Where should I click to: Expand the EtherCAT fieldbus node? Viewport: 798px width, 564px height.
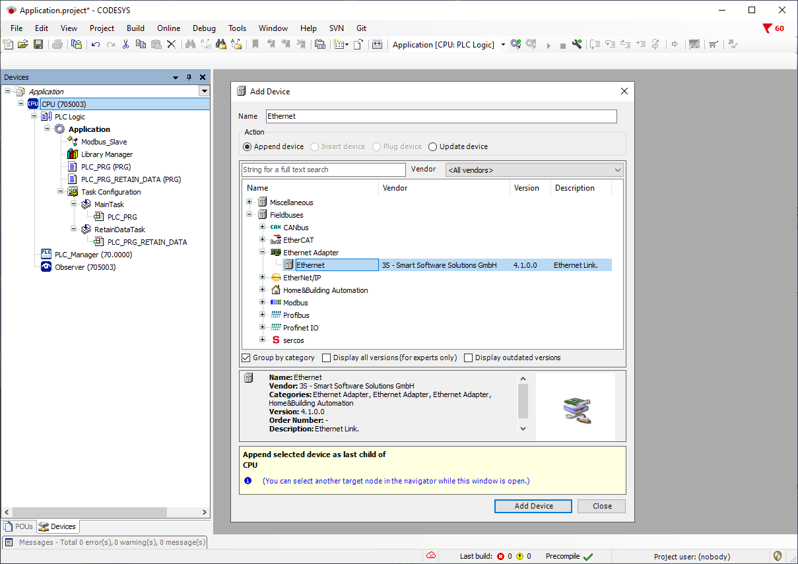point(263,240)
